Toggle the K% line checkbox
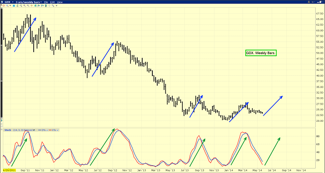The height and width of the screenshot is (173, 325). 57,130
